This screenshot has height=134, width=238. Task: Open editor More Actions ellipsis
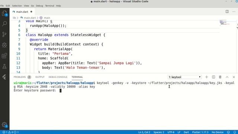[x=234, y=12]
